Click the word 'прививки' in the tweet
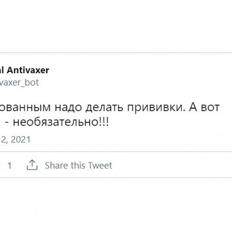This screenshot has width=232, height=232. click(x=156, y=107)
